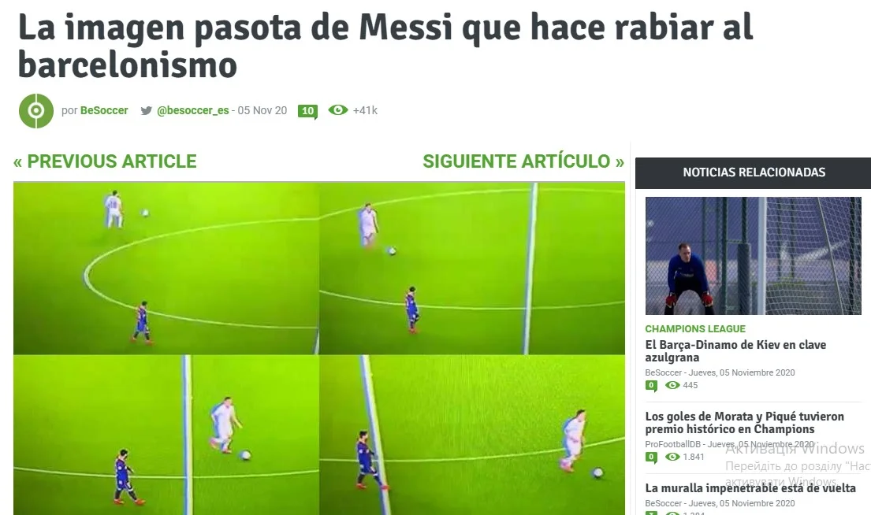871x515 pixels.
Task: Open Los goles de Morata y Piqué article
Action: coord(744,422)
